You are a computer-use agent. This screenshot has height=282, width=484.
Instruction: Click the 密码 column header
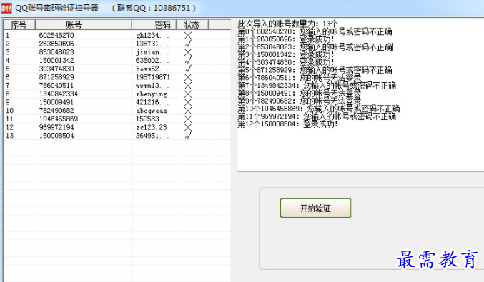pos(154,25)
